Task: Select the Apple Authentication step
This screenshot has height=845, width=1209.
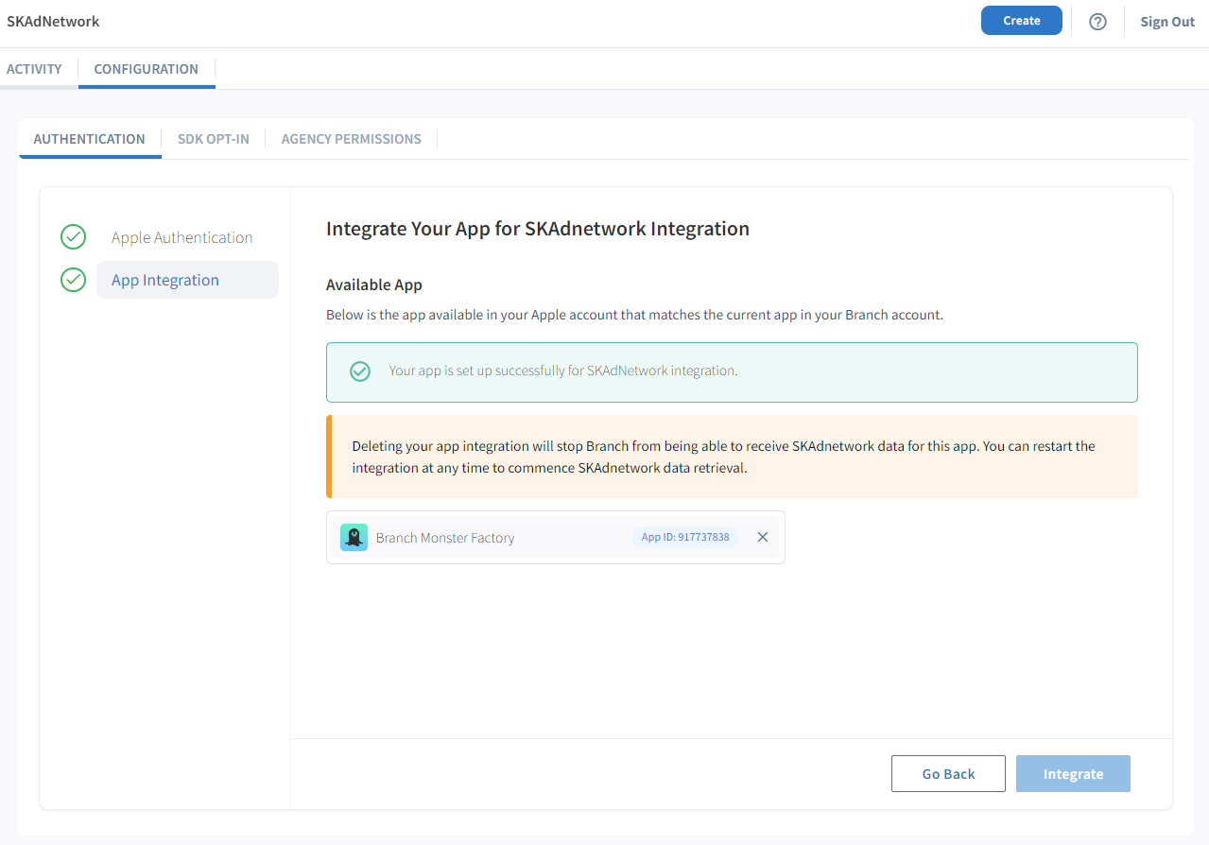Action: click(x=182, y=237)
